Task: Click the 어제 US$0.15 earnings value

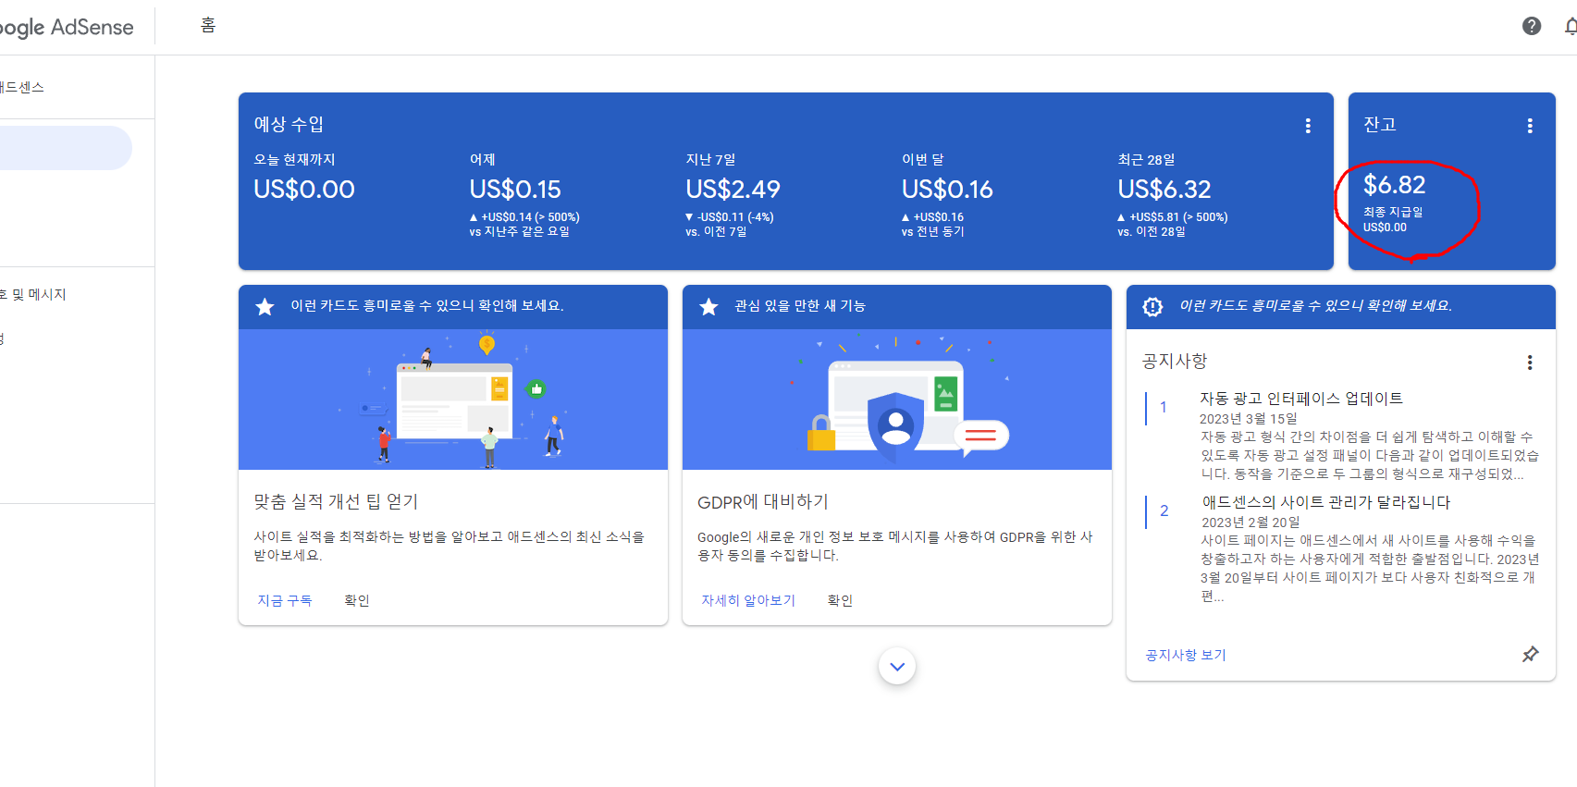Action: point(515,190)
